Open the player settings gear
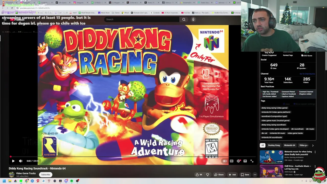This screenshot has width=327, height=184. coord(238,161)
